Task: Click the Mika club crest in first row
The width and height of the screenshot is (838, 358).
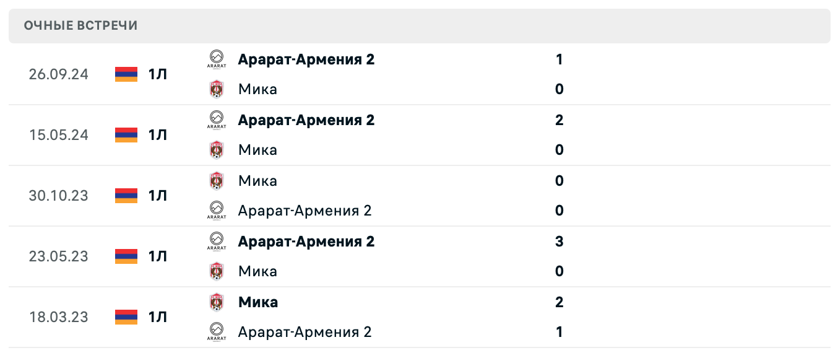Action: pyautogui.click(x=217, y=89)
